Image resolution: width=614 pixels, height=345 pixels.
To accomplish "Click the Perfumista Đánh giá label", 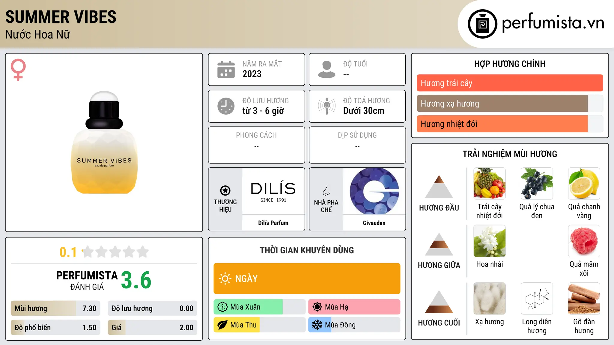I will (x=87, y=280).
